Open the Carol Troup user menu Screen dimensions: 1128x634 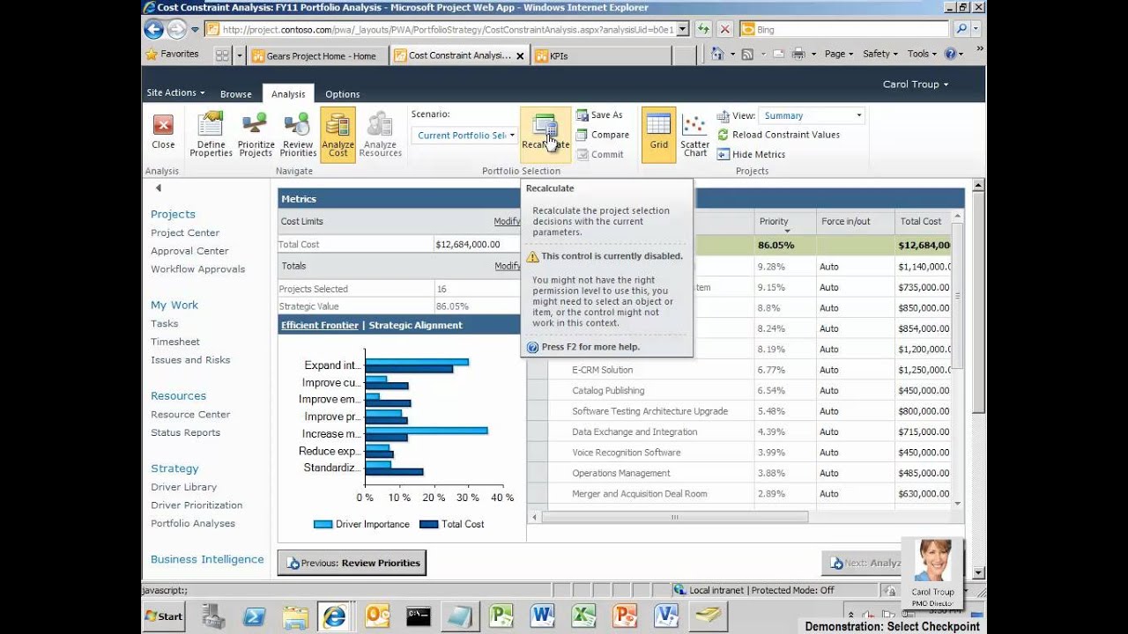[916, 85]
